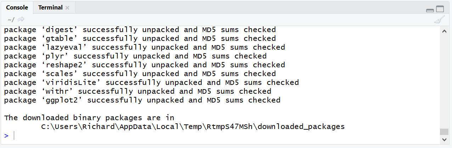Click the scrollbar down arrow
This screenshot has width=452, height=148.
pyautogui.click(x=444, y=139)
